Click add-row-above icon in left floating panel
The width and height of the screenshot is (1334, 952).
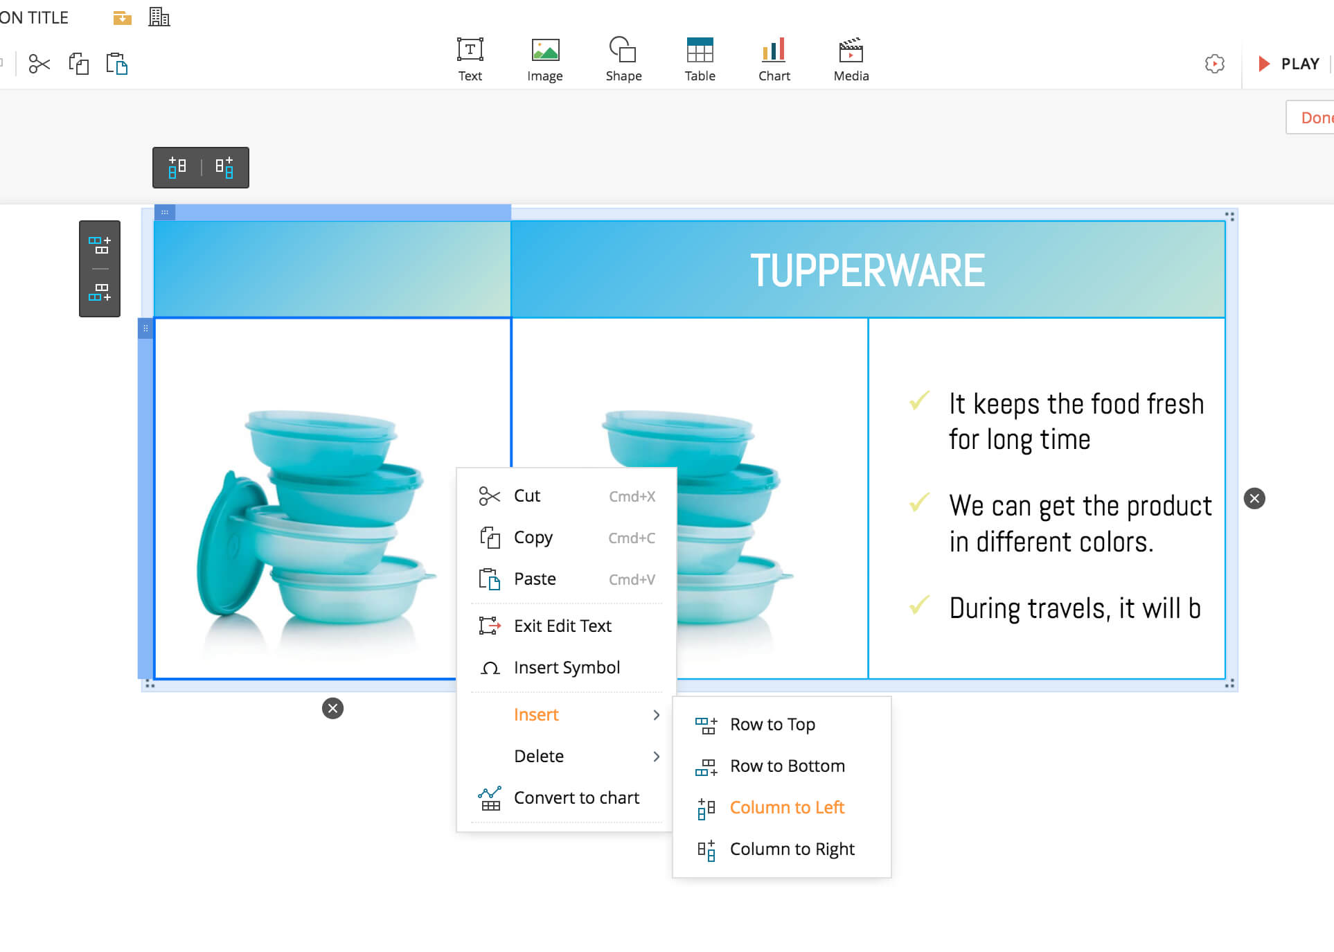click(x=100, y=245)
